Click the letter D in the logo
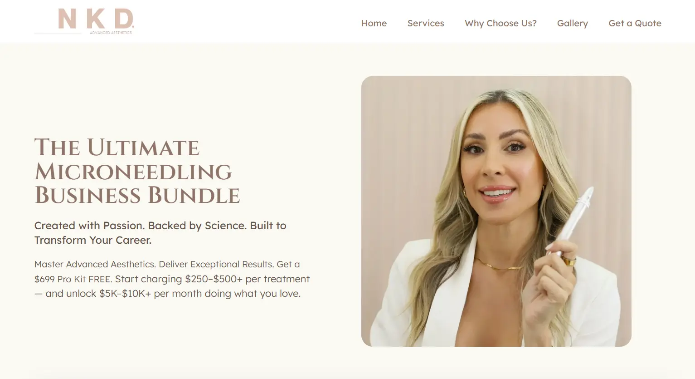 pyautogui.click(x=124, y=19)
